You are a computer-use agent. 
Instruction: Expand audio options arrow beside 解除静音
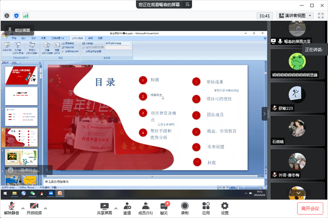pyautogui.click(x=23, y=208)
